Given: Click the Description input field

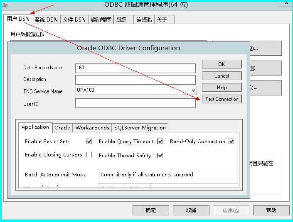Looking at the screenshot, I should click(135, 80).
